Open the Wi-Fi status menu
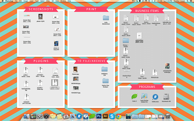This screenshot has height=121, width=194. tap(146, 1)
